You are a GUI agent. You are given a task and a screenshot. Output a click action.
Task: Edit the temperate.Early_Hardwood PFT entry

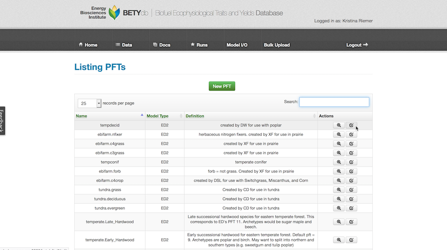click(351, 240)
